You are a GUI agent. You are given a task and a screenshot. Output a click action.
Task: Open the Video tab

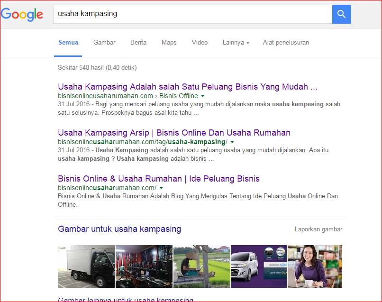click(x=200, y=42)
